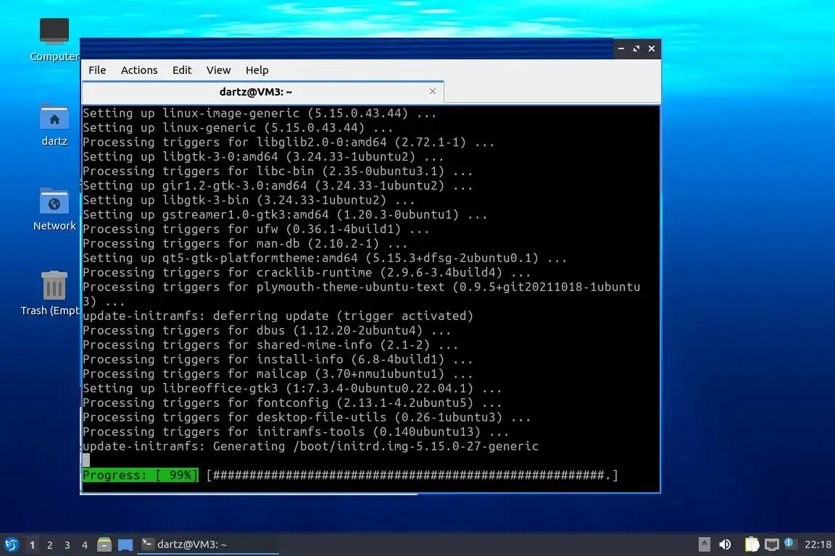Click dartz@VM3 terminal taskbar button

[x=208, y=544]
